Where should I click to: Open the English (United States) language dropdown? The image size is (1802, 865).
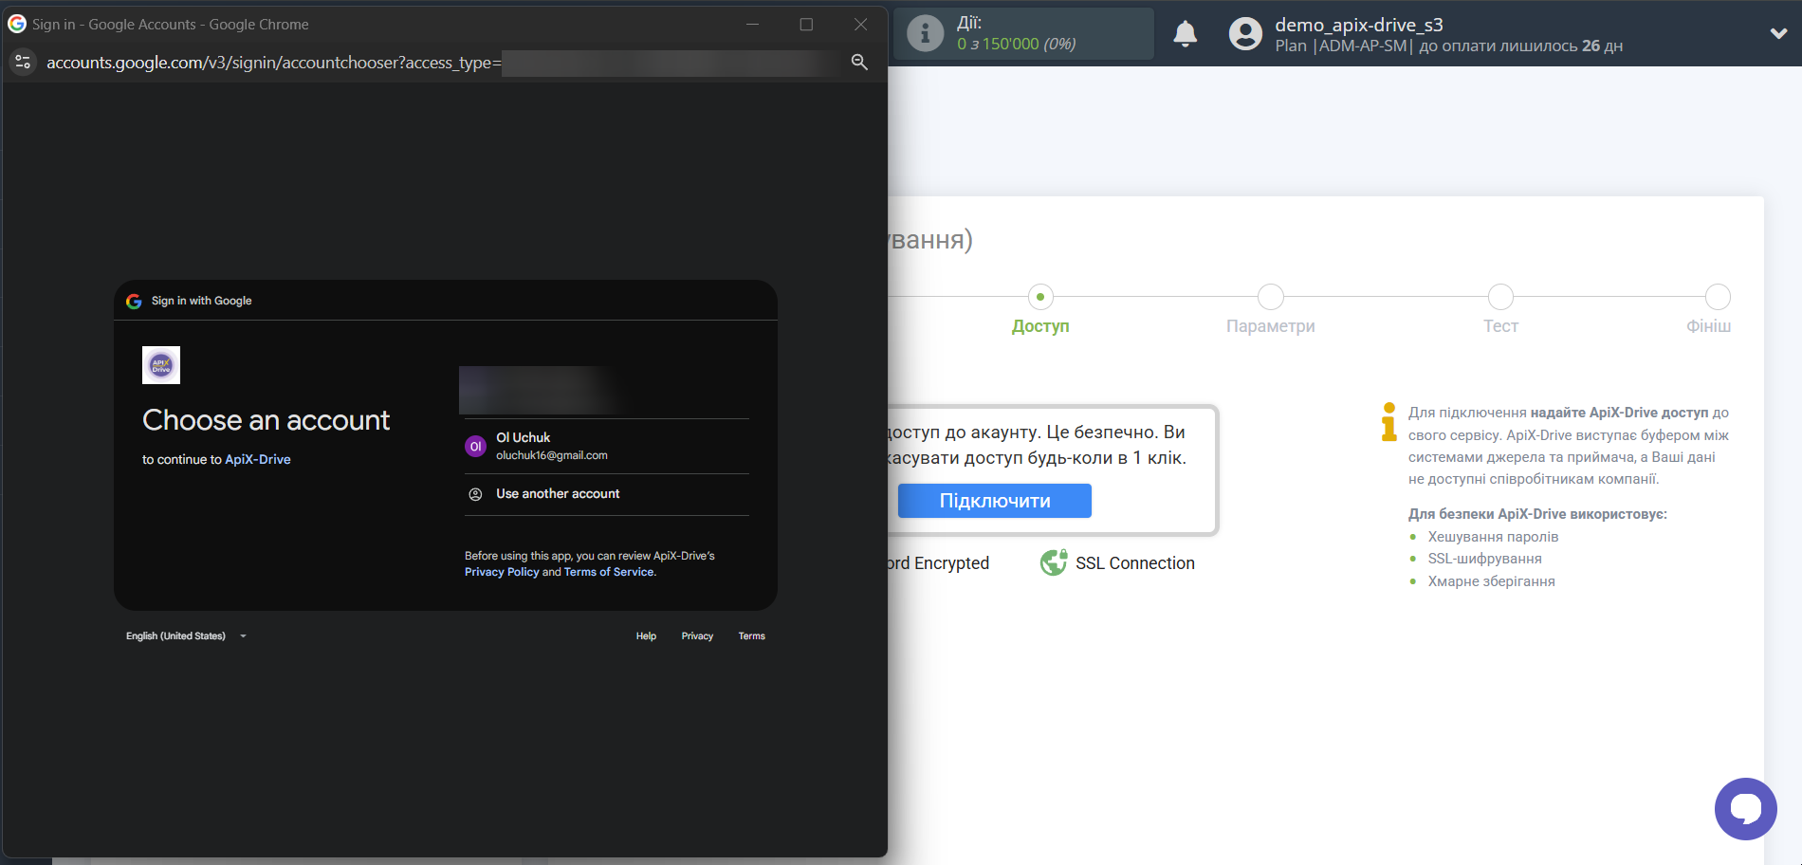pyautogui.click(x=186, y=636)
